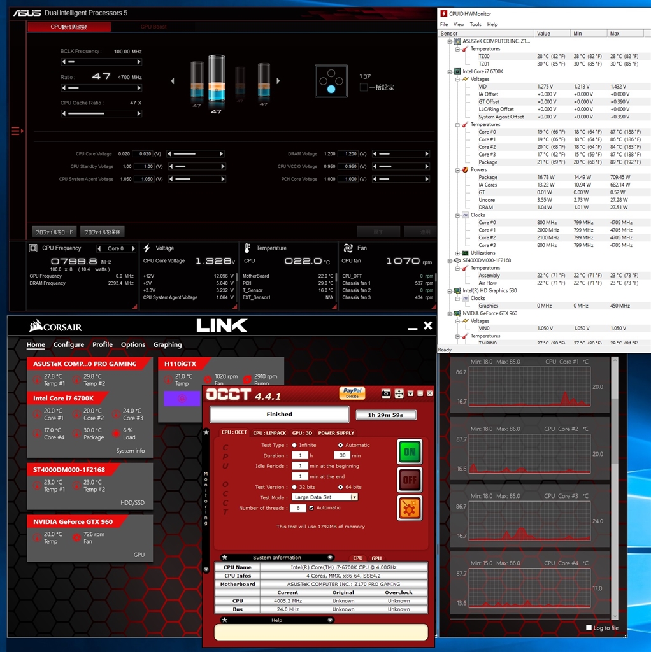
Task: Select 64 bits test version in OCCT
Action: 341,487
